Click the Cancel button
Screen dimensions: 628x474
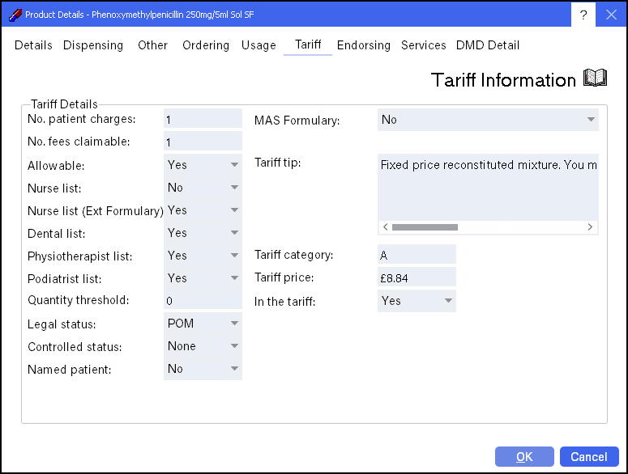tap(589, 456)
